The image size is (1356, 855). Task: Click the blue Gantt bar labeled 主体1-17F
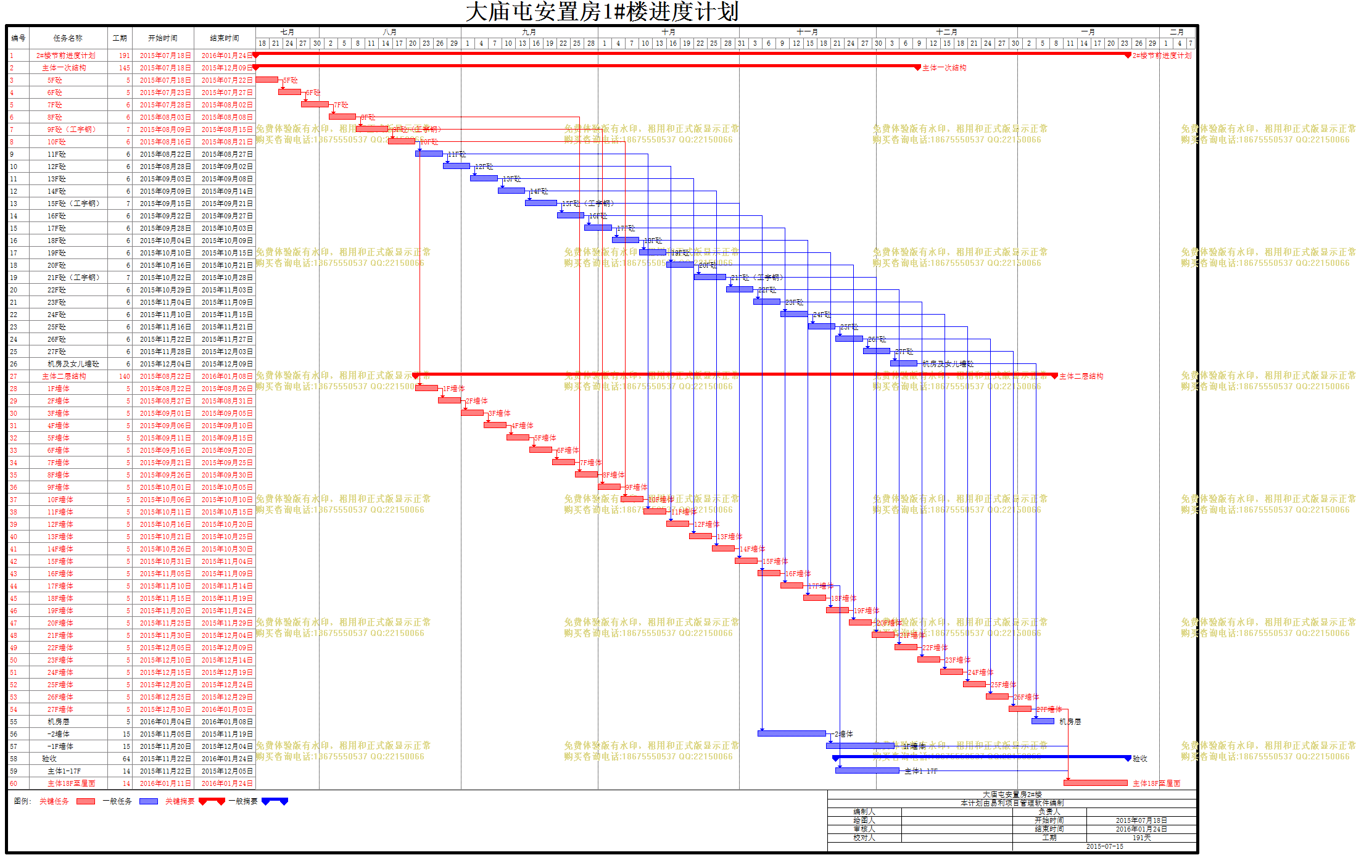click(x=867, y=770)
